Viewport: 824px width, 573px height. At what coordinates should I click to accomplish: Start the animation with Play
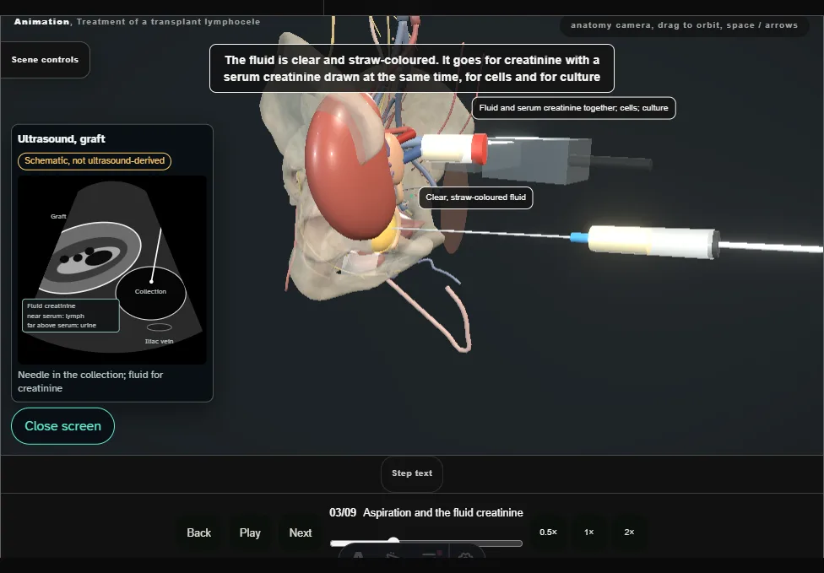(x=250, y=532)
